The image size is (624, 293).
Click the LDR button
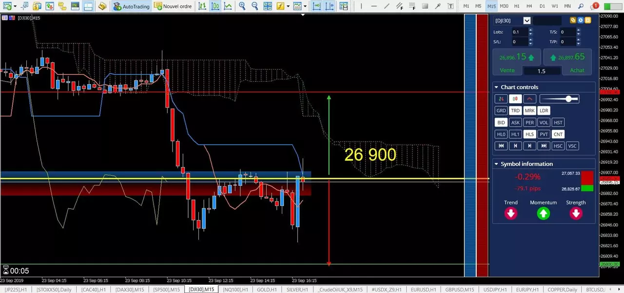pos(544,110)
